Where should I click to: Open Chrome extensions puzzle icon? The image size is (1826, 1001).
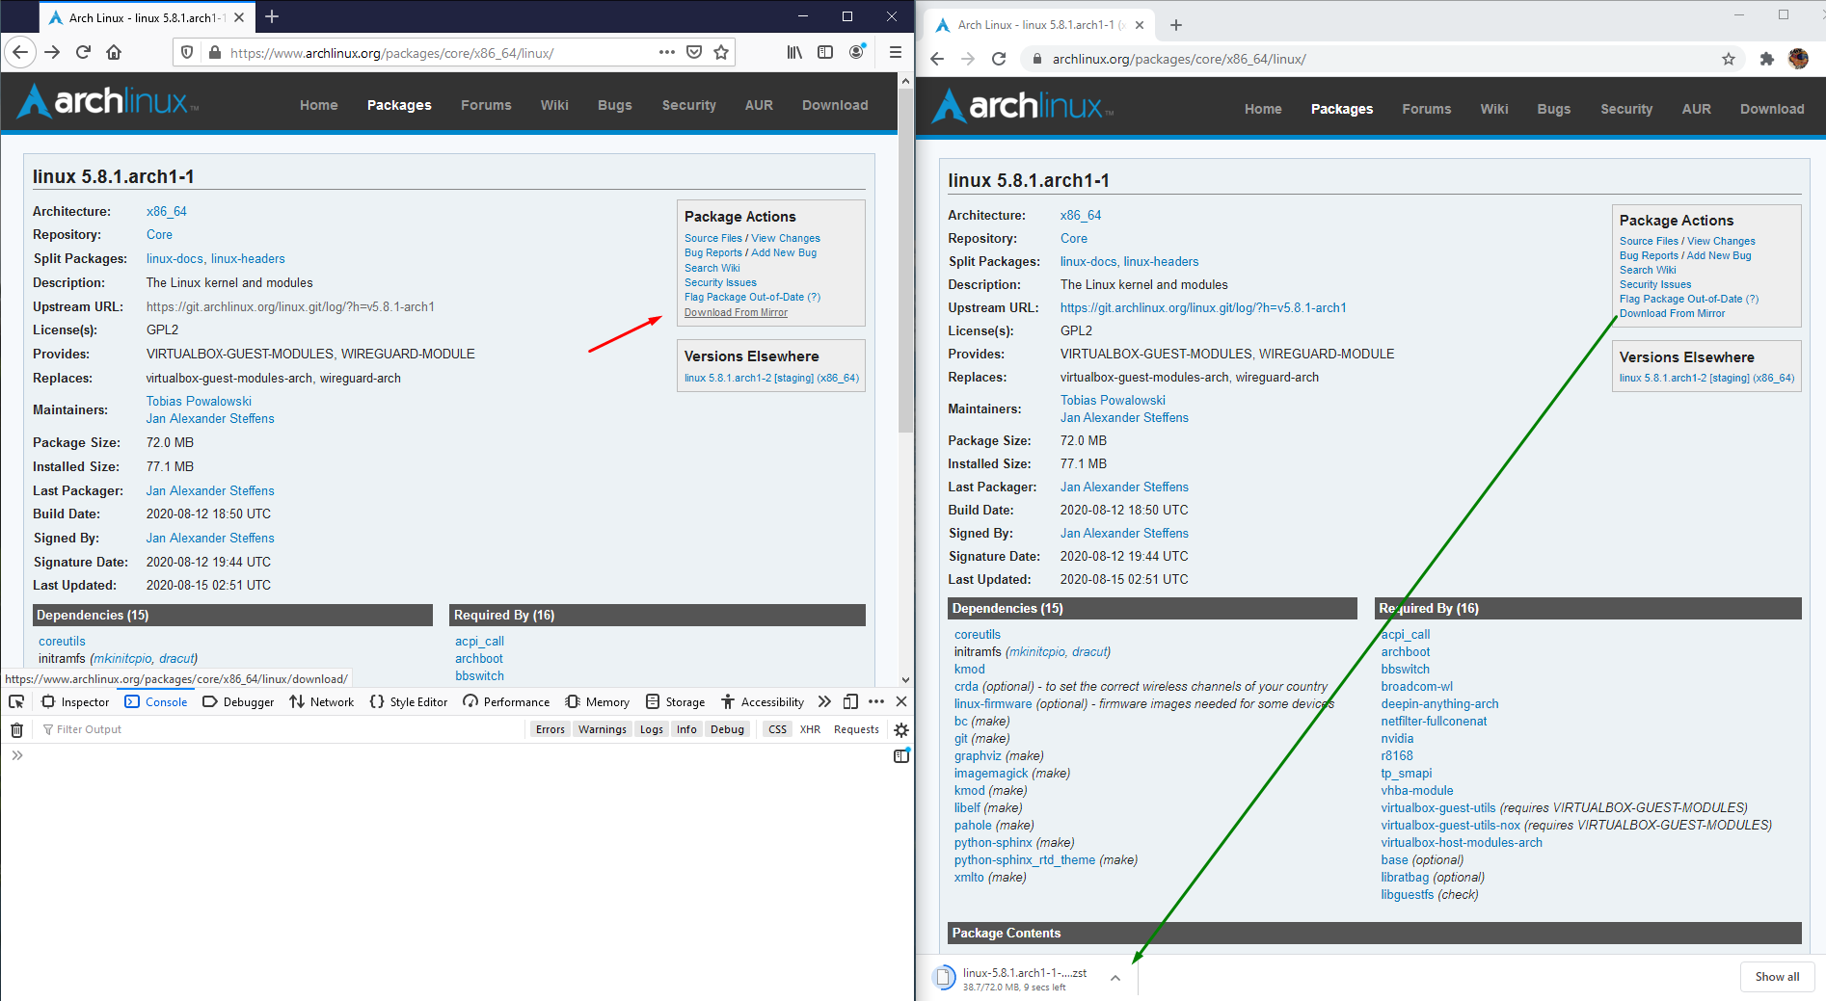click(x=1766, y=59)
